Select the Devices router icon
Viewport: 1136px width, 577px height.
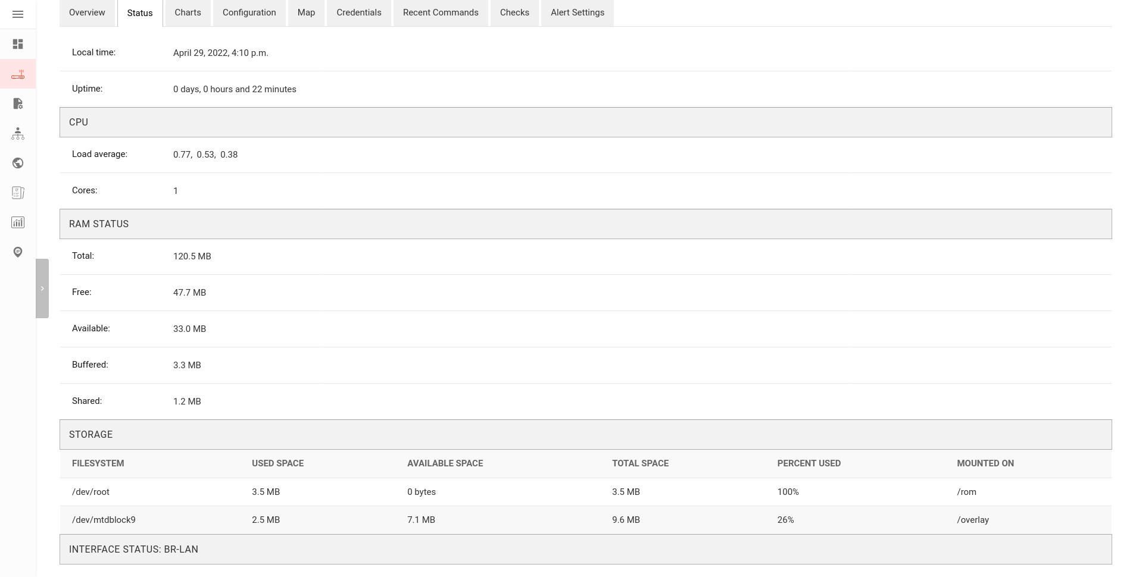click(x=18, y=73)
